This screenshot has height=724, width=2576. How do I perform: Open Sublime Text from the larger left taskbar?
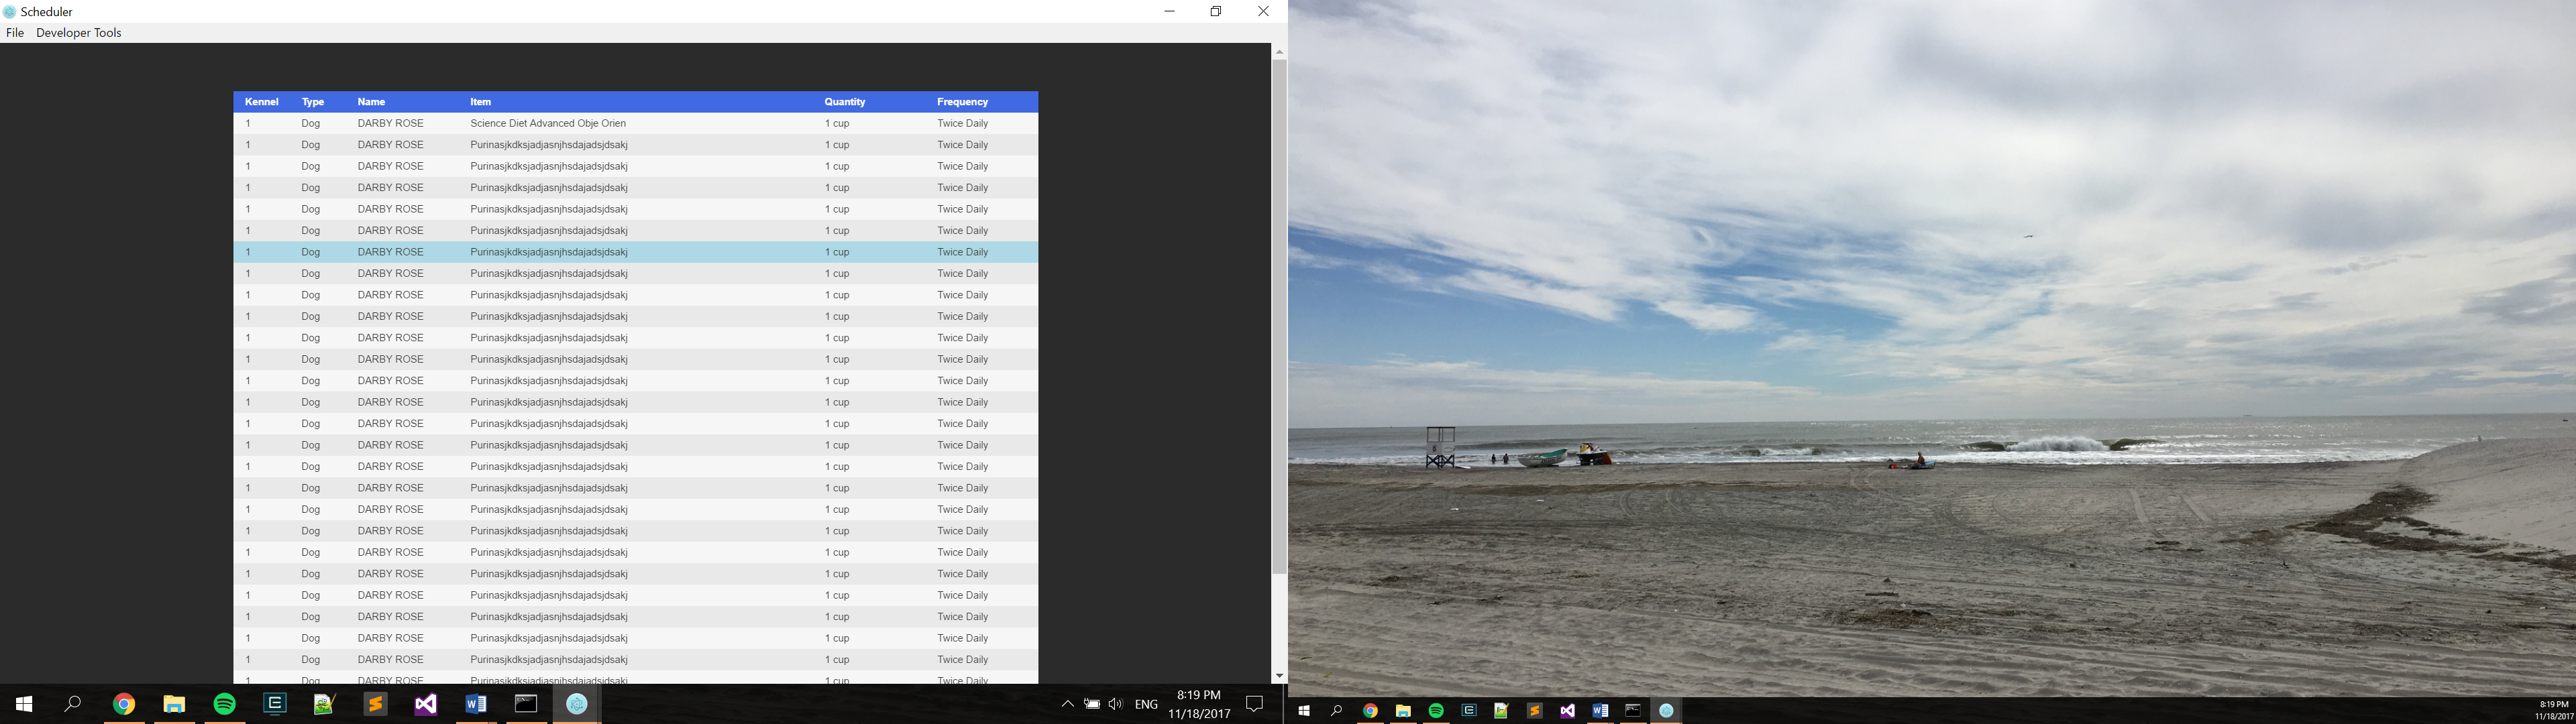pyautogui.click(x=375, y=704)
